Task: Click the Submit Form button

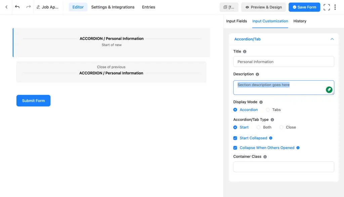Action: [33, 101]
